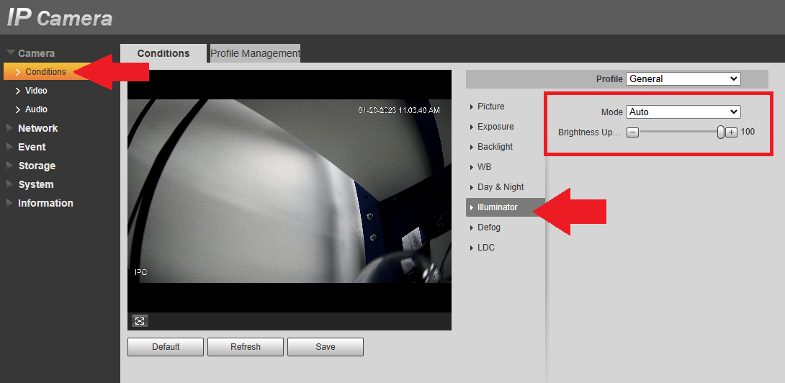Open the Video submenu under Camera
Screen dimensions: 785x383
[36, 91]
